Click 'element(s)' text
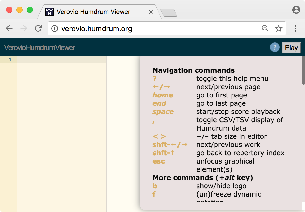Image resolution: width=305 pixels, height=212 pixels. point(214,169)
